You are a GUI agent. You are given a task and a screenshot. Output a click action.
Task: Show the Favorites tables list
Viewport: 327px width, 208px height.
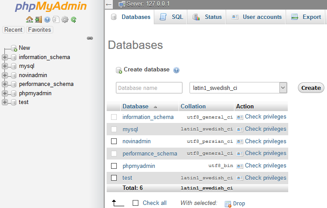click(x=39, y=30)
